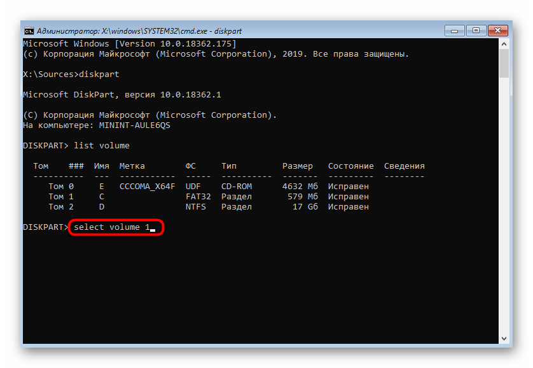533x368 pixels.
Task: Click the 'Состояние' column header
Action: (350, 166)
